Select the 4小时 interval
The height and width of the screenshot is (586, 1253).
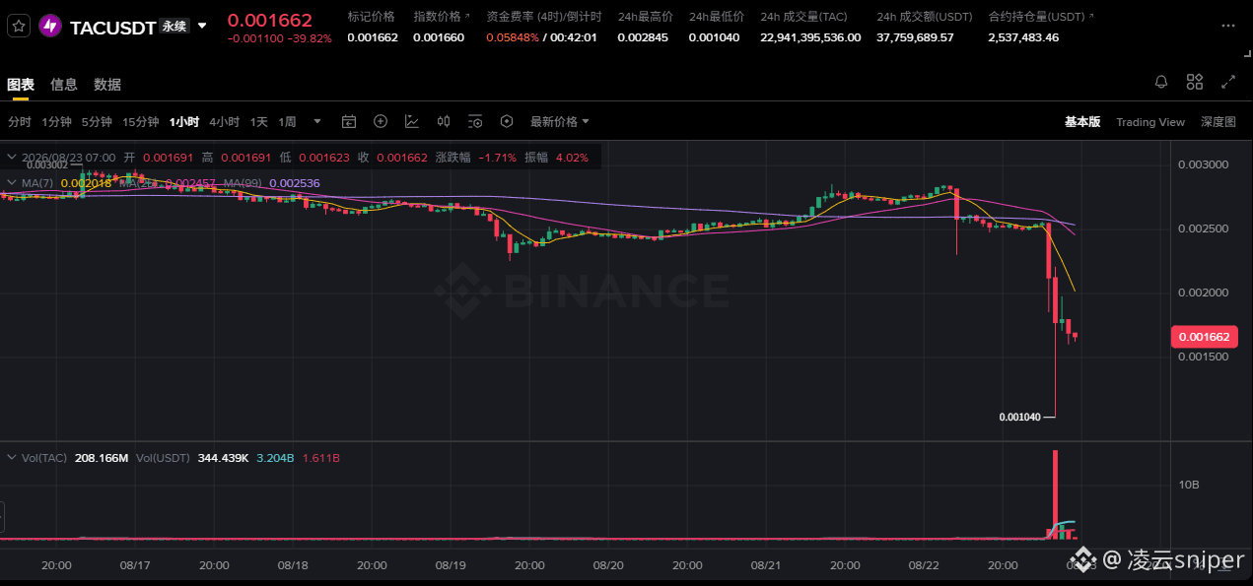pos(224,122)
